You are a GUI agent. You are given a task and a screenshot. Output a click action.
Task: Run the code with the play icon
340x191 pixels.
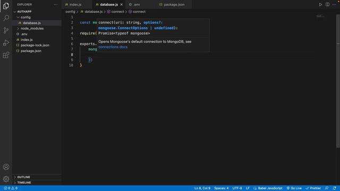coord(320,5)
